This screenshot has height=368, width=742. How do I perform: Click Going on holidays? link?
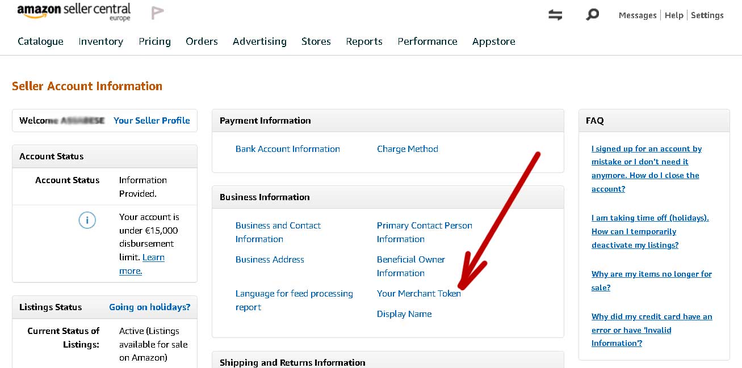(150, 307)
